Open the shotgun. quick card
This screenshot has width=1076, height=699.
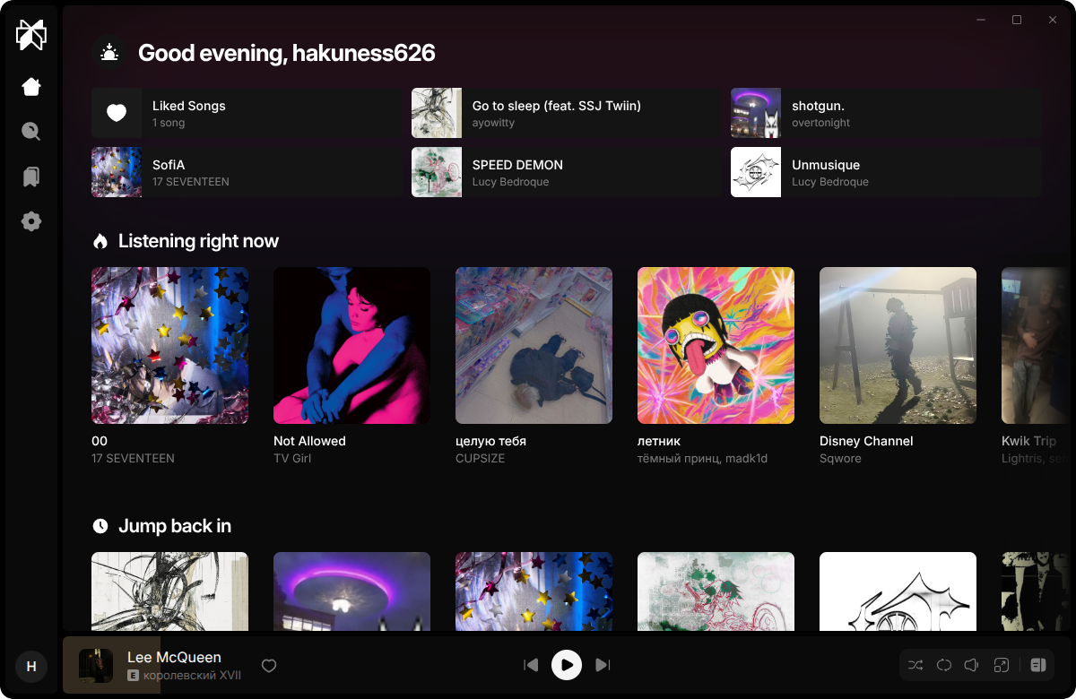coord(886,113)
